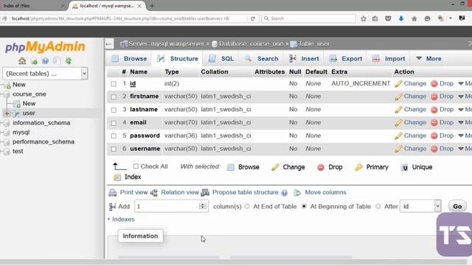The width and height of the screenshot is (472, 265).
Task: Expand More actions for id row
Action: pos(465,83)
